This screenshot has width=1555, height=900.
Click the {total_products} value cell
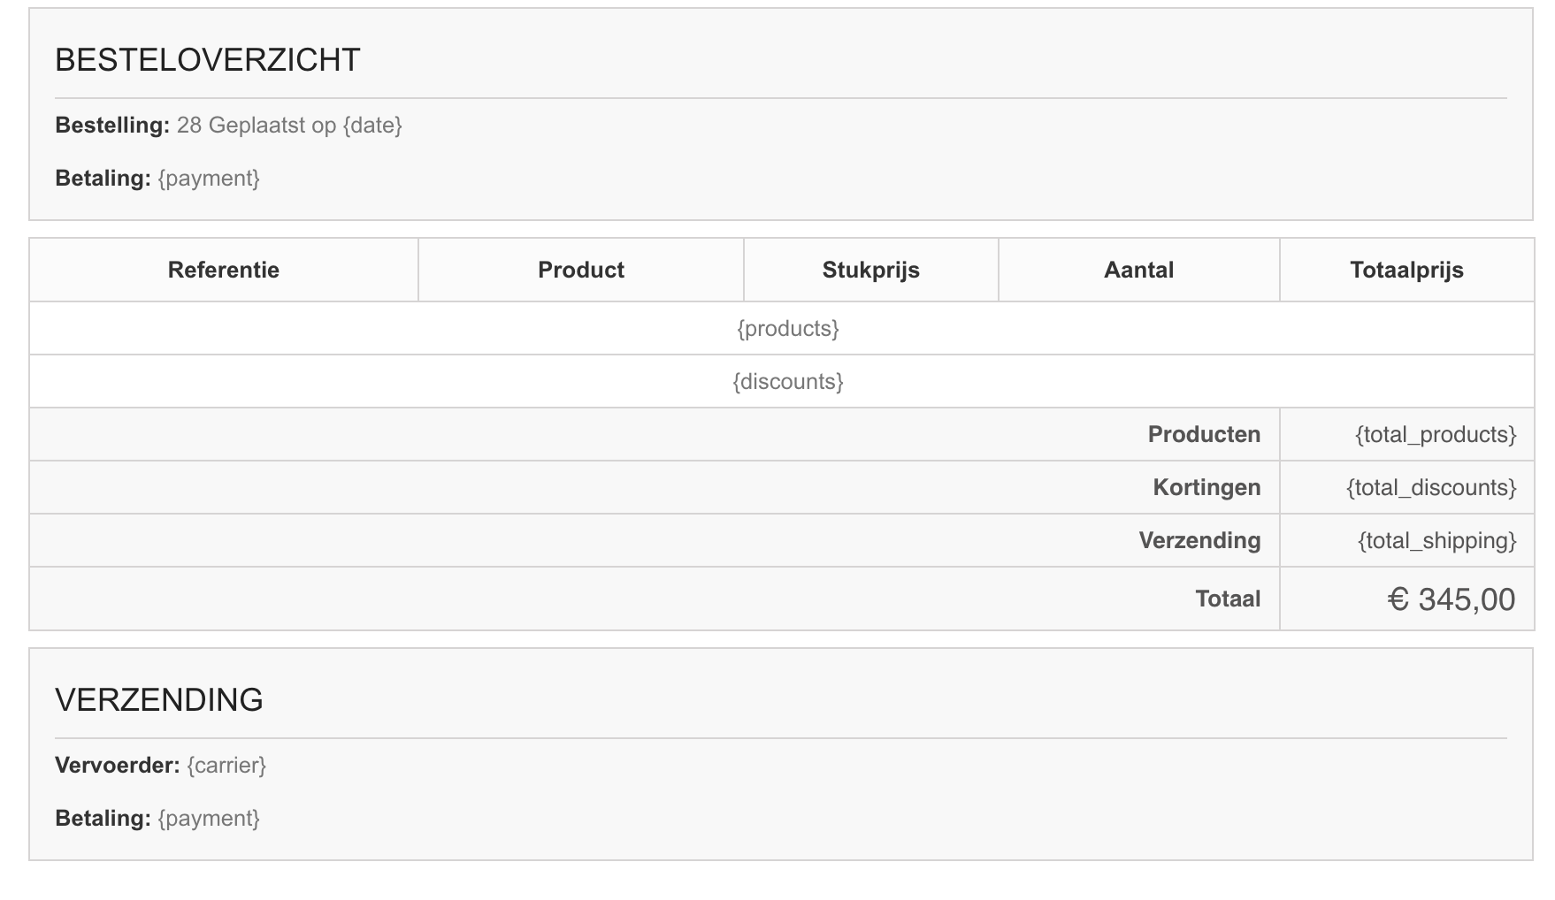(x=1407, y=434)
